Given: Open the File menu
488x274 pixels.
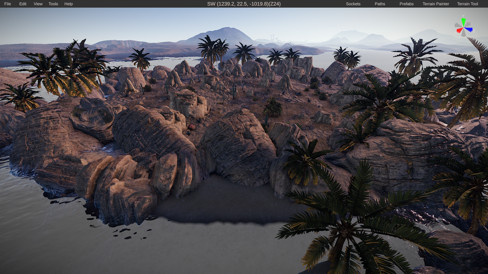Looking at the screenshot, I should [8, 4].
